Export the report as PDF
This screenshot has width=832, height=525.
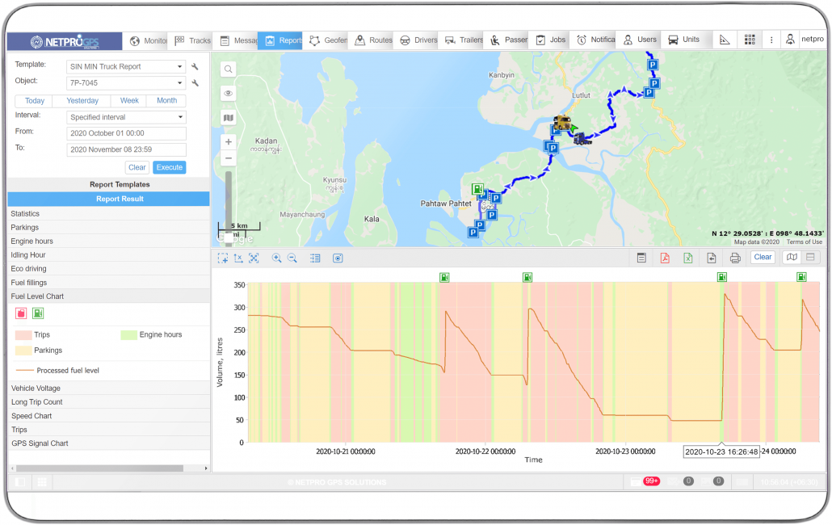point(665,257)
